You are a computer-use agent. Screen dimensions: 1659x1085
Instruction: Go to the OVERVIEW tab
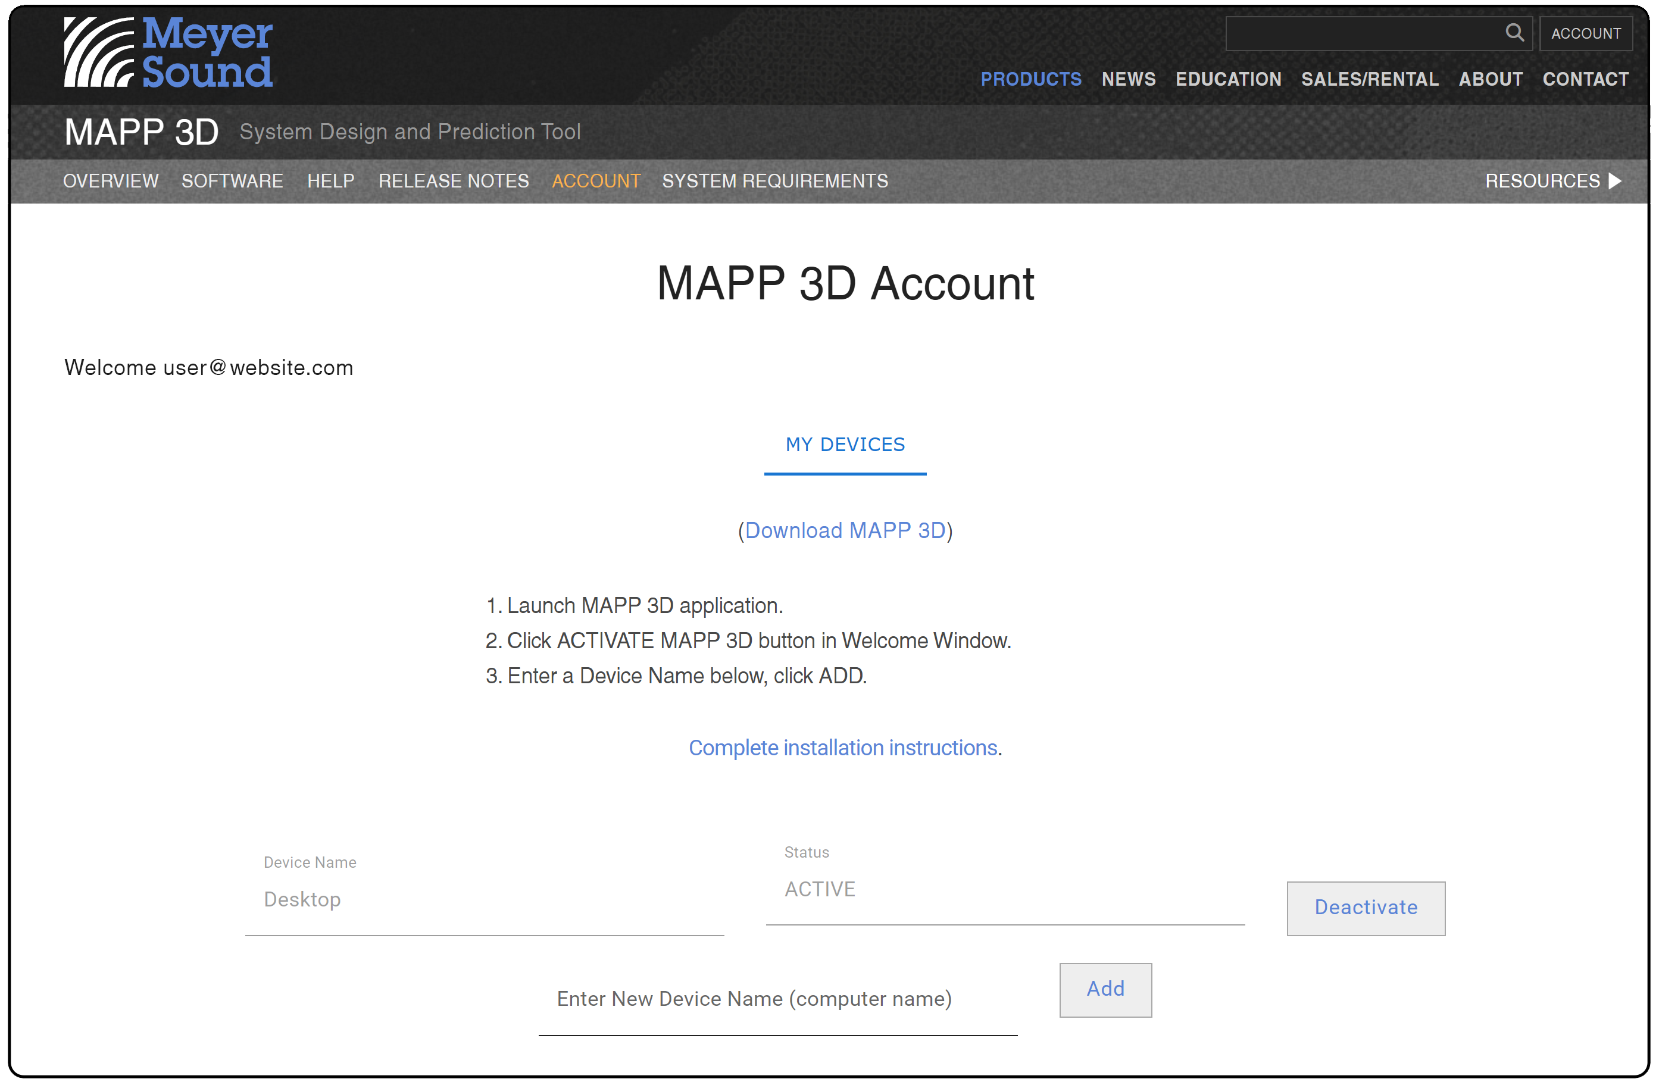coord(111,181)
